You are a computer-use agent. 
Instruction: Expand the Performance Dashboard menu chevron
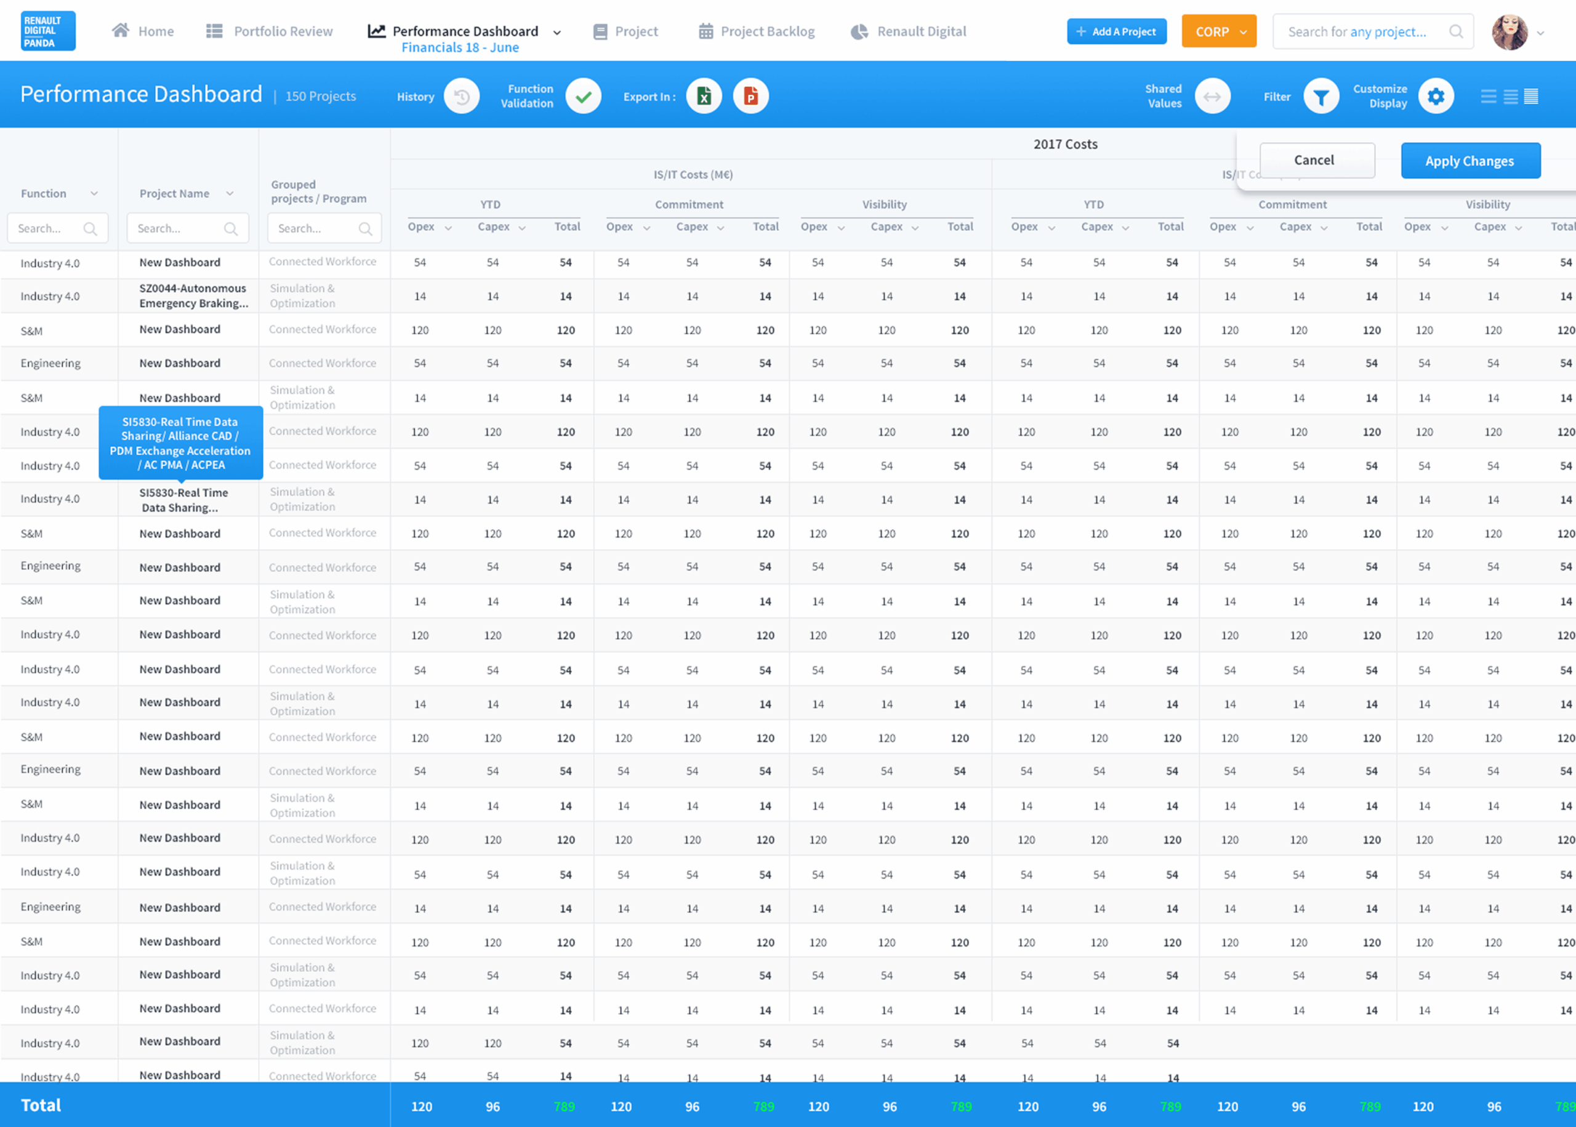(557, 32)
